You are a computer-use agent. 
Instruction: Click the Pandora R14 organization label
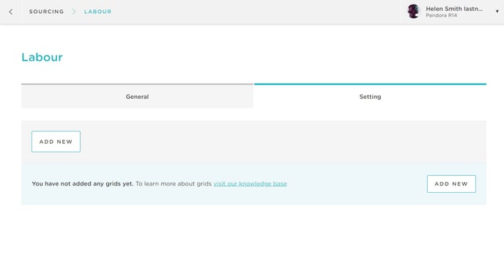point(441,15)
